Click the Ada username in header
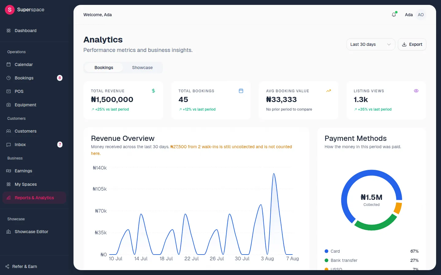This screenshot has width=441, height=275. (409, 15)
